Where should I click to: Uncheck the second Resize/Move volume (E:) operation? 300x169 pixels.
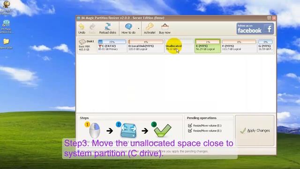pos(190,131)
